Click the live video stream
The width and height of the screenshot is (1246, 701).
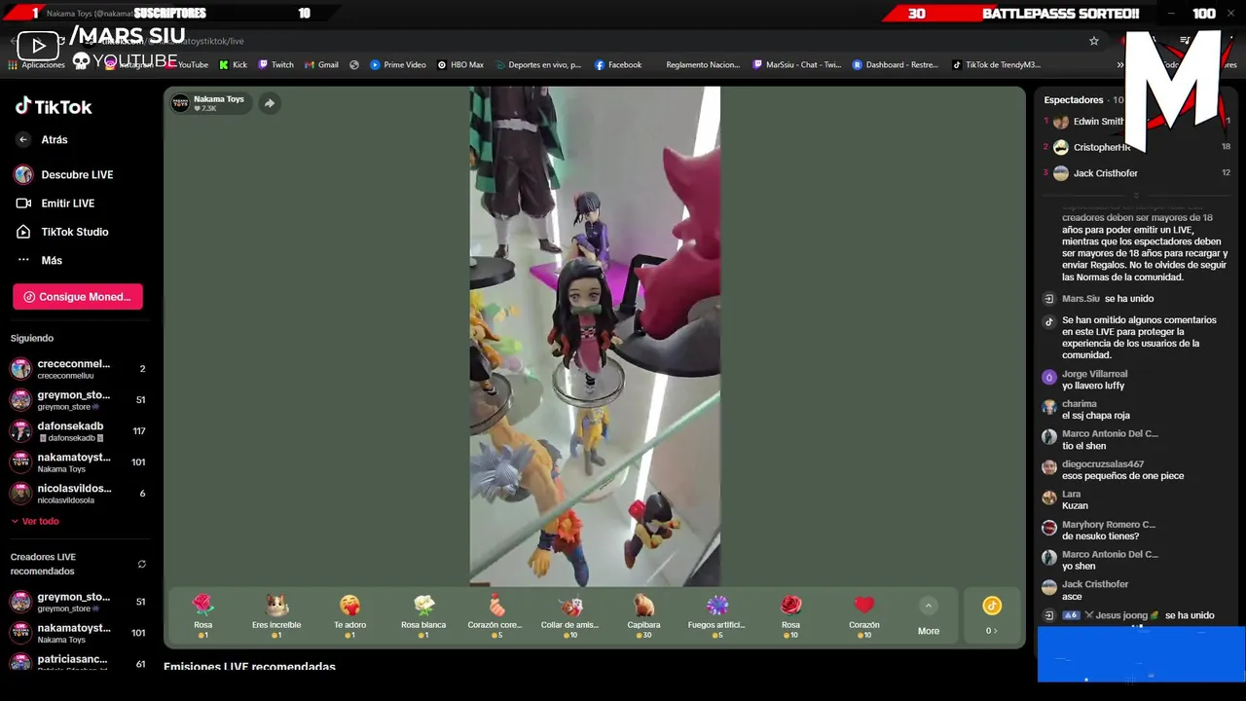coord(595,336)
